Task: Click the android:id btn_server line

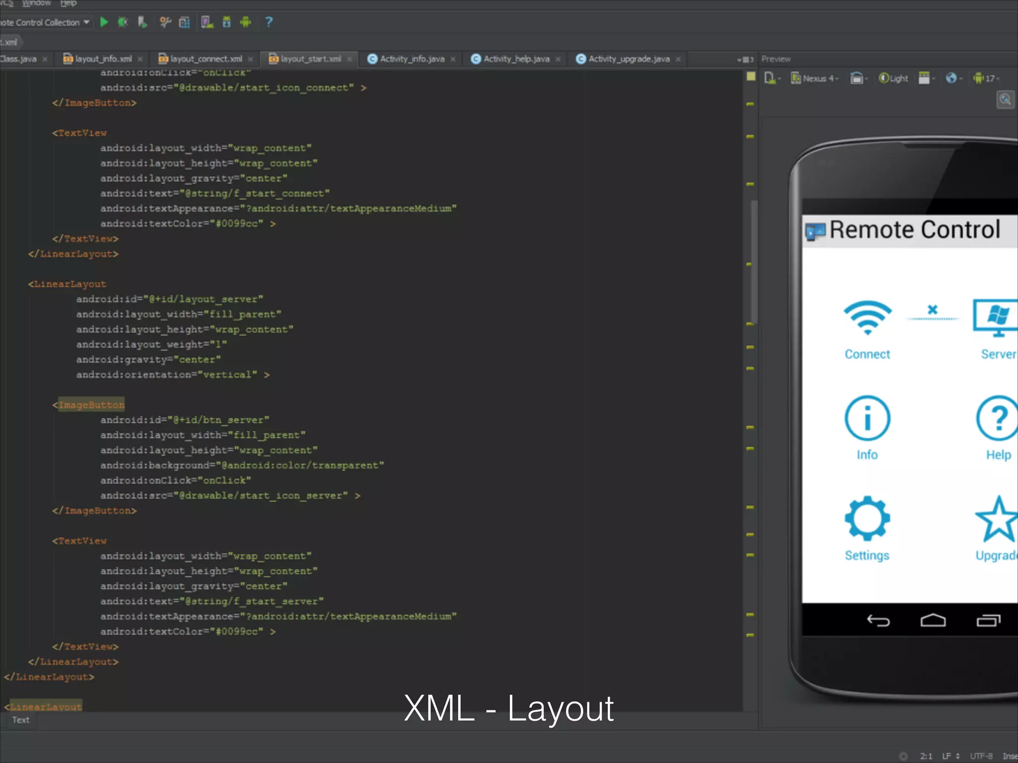Action: tap(185, 420)
